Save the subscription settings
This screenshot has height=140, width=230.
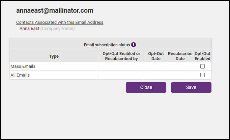click(x=191, y=87)
